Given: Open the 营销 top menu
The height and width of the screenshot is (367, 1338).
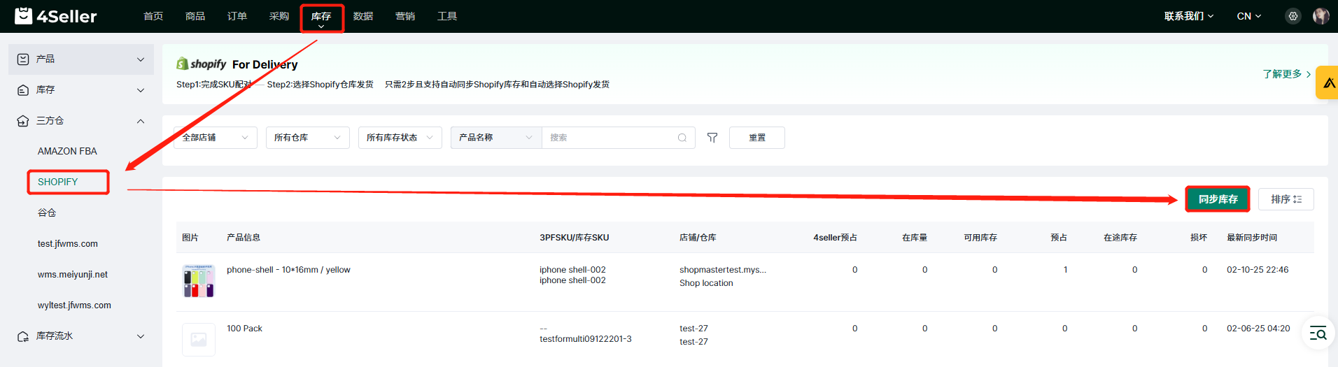Looking at the screenshot, I should click(x=405, y=16).
